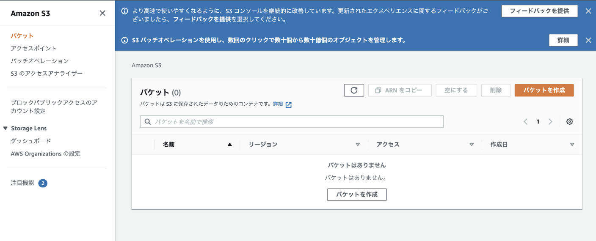This screenshot has width=596, height=241.
Task: Open 注目機能 in the sidebar
Action: (22, 183)
